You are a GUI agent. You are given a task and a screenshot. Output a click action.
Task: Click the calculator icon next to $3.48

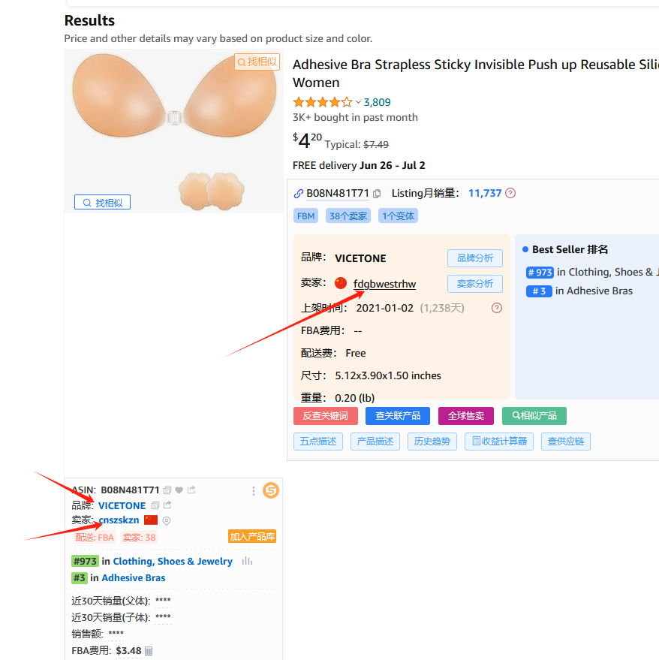(x=149, y=651)
